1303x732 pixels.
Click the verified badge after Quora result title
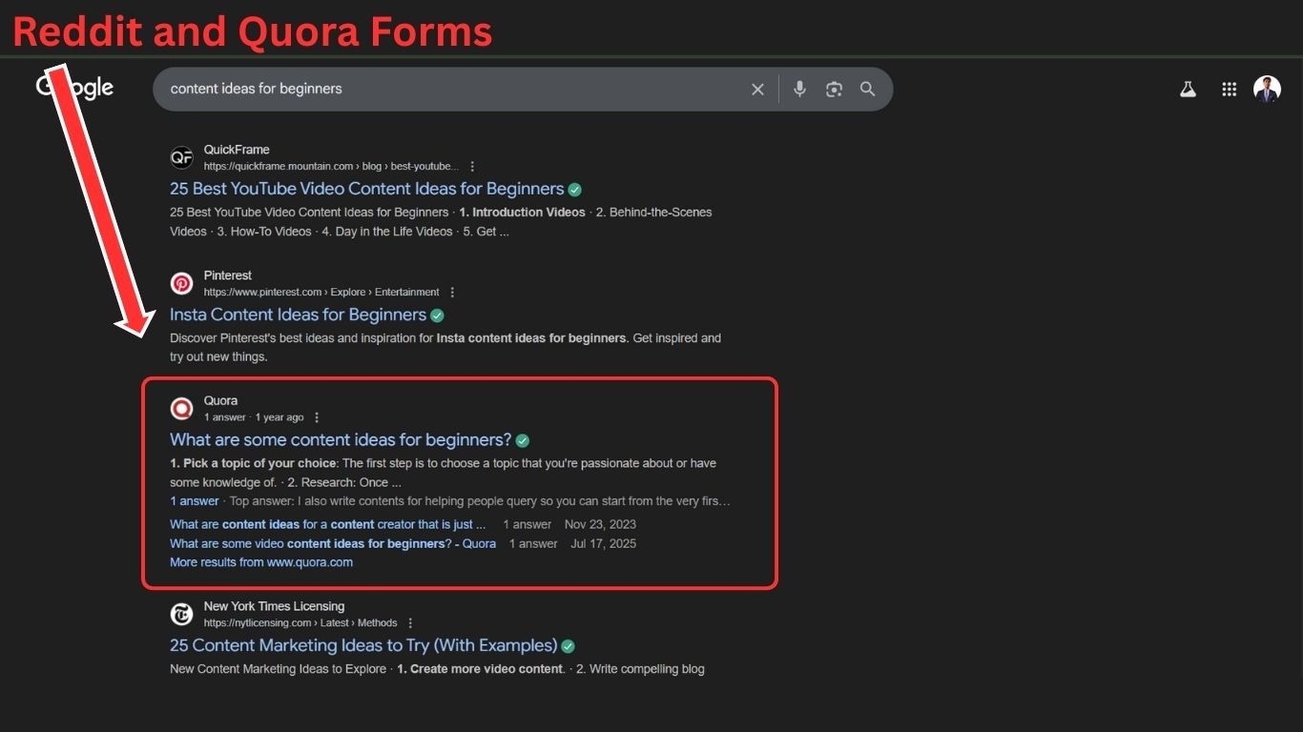point(522,440)
